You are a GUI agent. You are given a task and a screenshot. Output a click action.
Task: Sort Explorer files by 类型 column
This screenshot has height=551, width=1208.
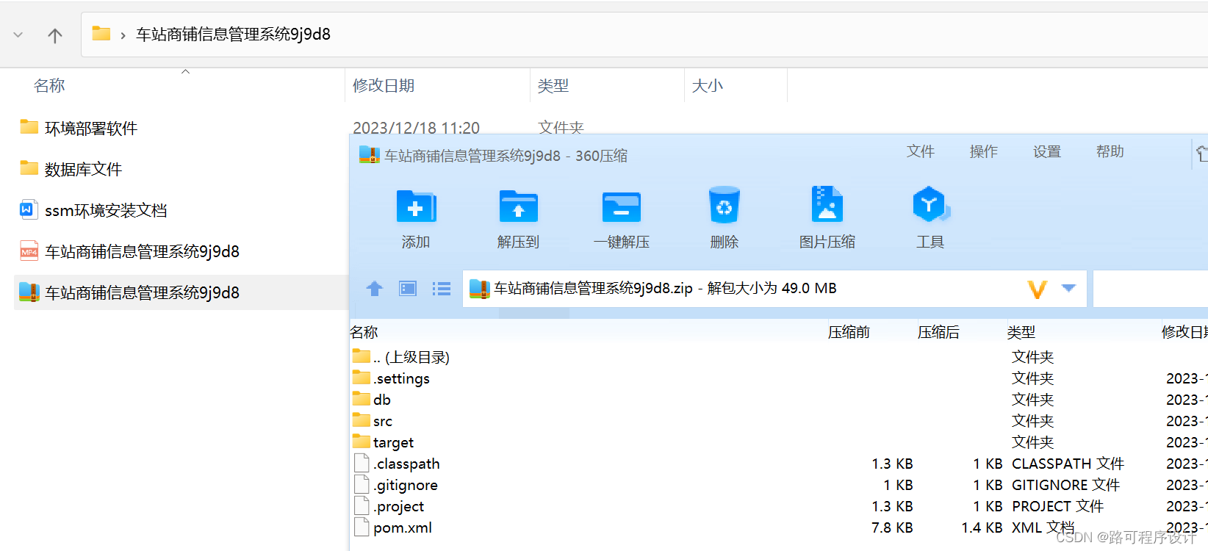click(553, 86)
